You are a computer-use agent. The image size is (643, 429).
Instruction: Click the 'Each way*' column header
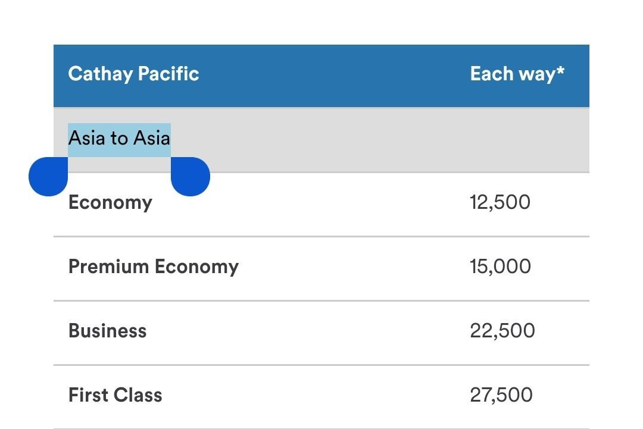(517, 74)
